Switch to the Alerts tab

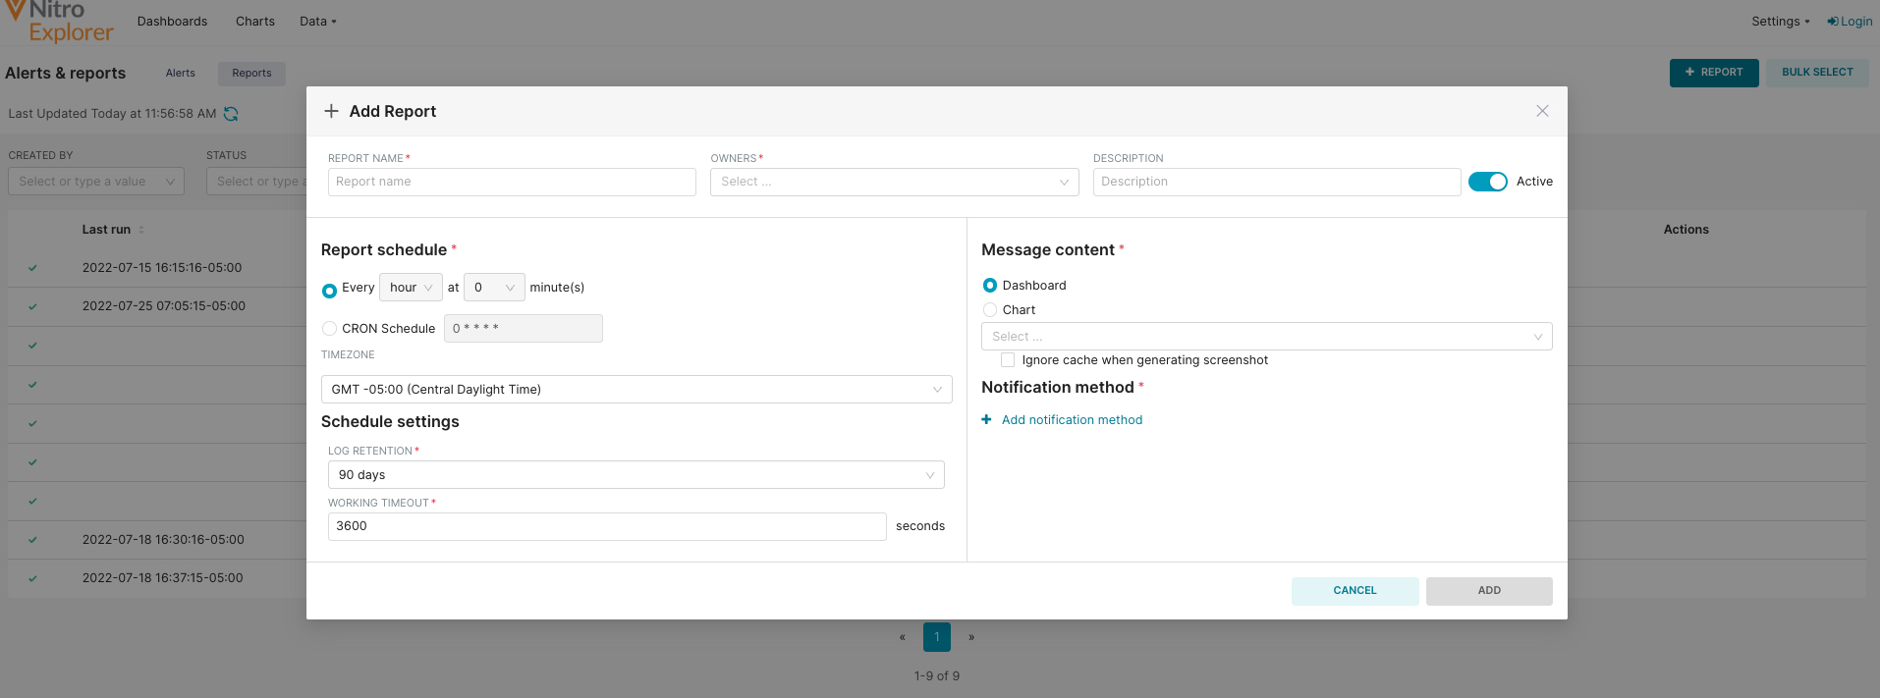pos(181,74)
